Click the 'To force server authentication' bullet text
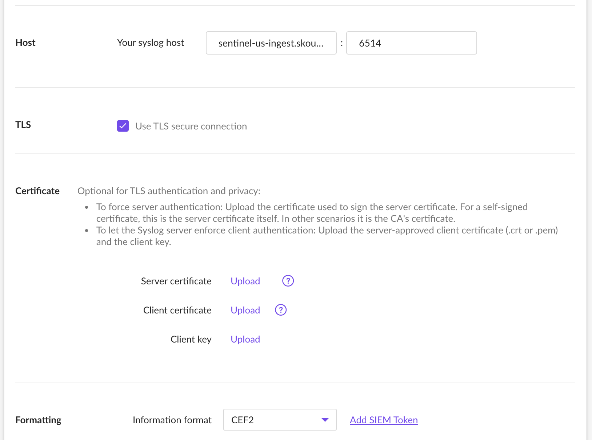Image resolution: width=592 pixels, height=440 pixels. pos(312,213)
